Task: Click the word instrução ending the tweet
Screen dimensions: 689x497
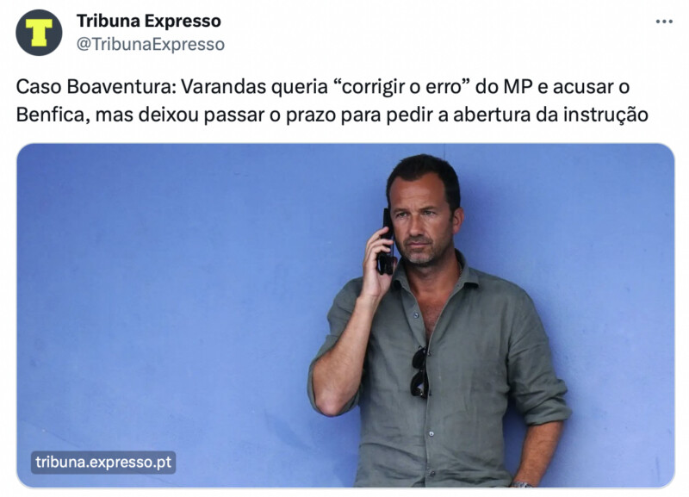Action: coord(605,115)
